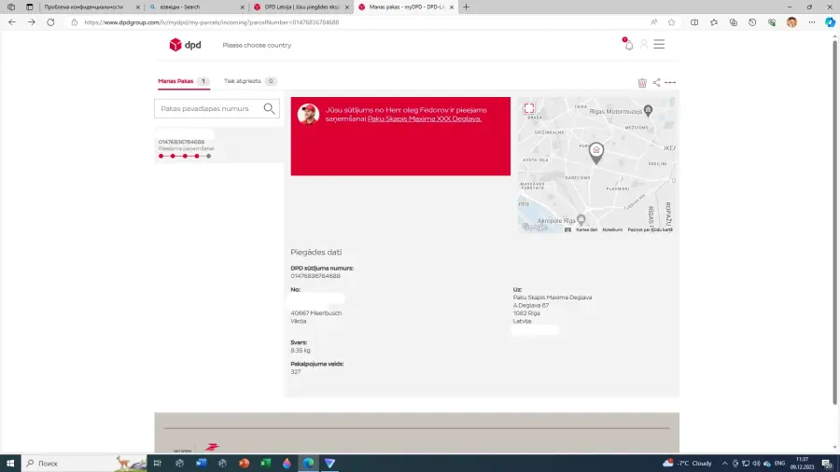
Task: Show hidden tray icons
Action: (724, 464)
